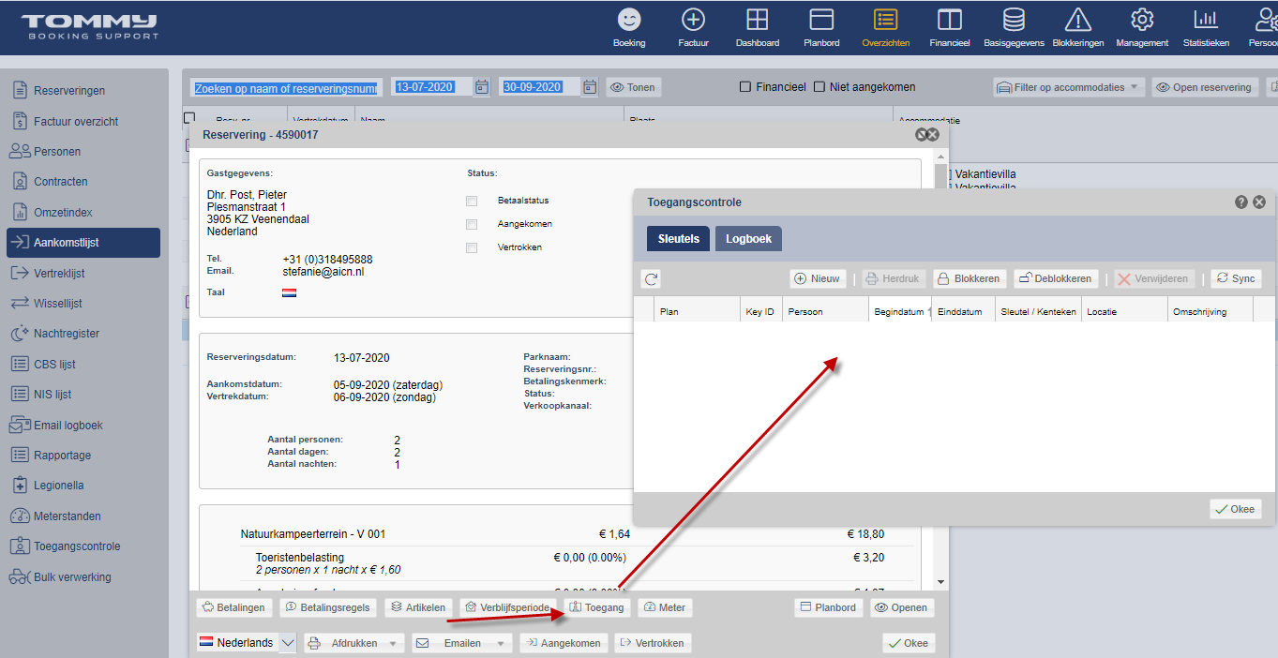Open help icon in Toegangscontrole dialog

point(1241,202)
